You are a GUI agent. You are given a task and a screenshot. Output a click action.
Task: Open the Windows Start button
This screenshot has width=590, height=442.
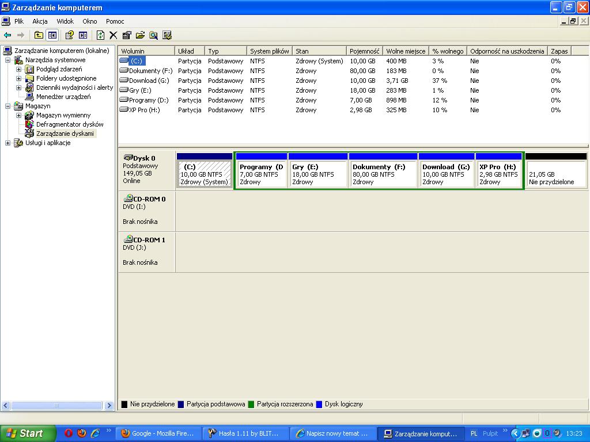27,433
